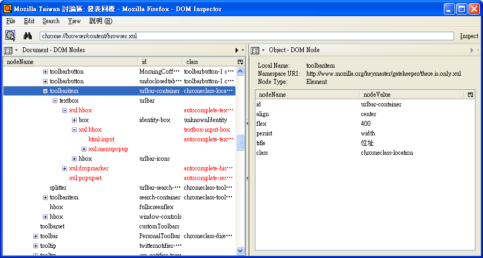Expand the box identity-box node
The image size is (483, 258).
75,120
